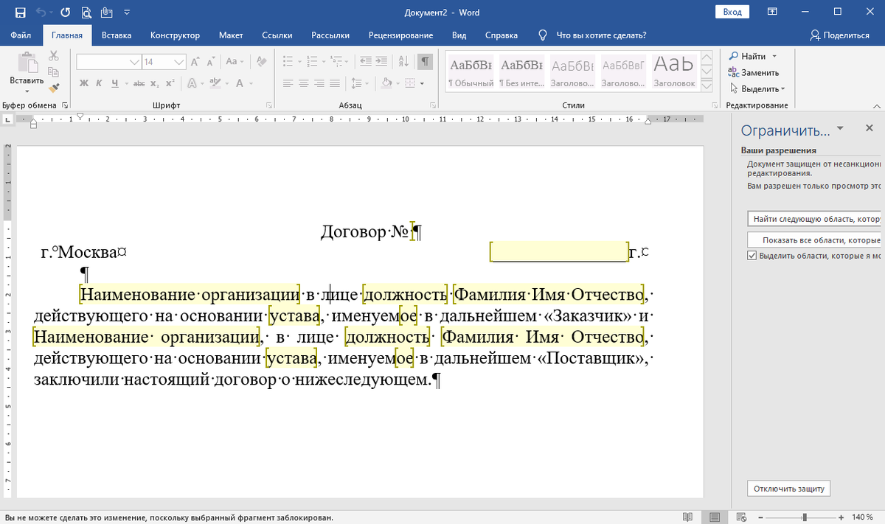Toggle Underline (Ч) formatting

pyautogui.click(x=115, y=83)
